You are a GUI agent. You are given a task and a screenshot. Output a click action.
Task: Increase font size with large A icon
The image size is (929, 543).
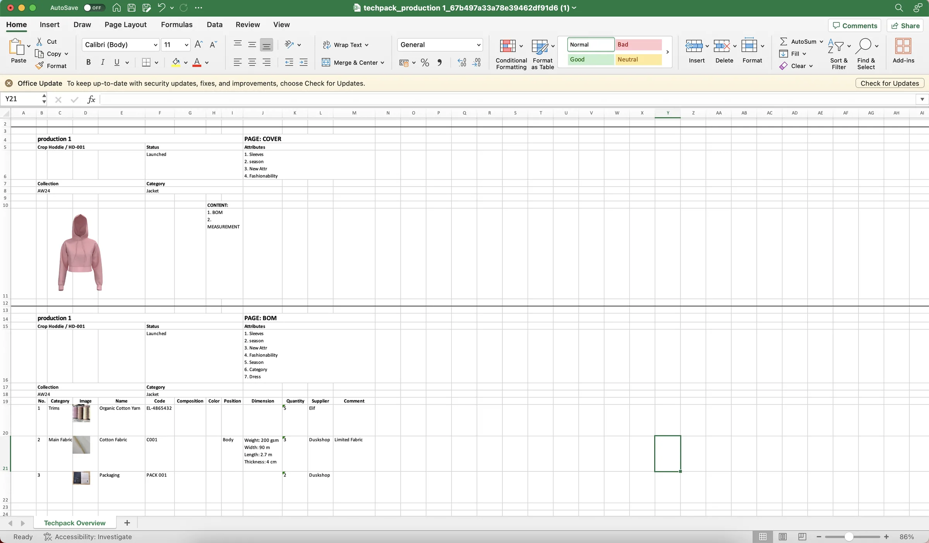click(199, 45)
